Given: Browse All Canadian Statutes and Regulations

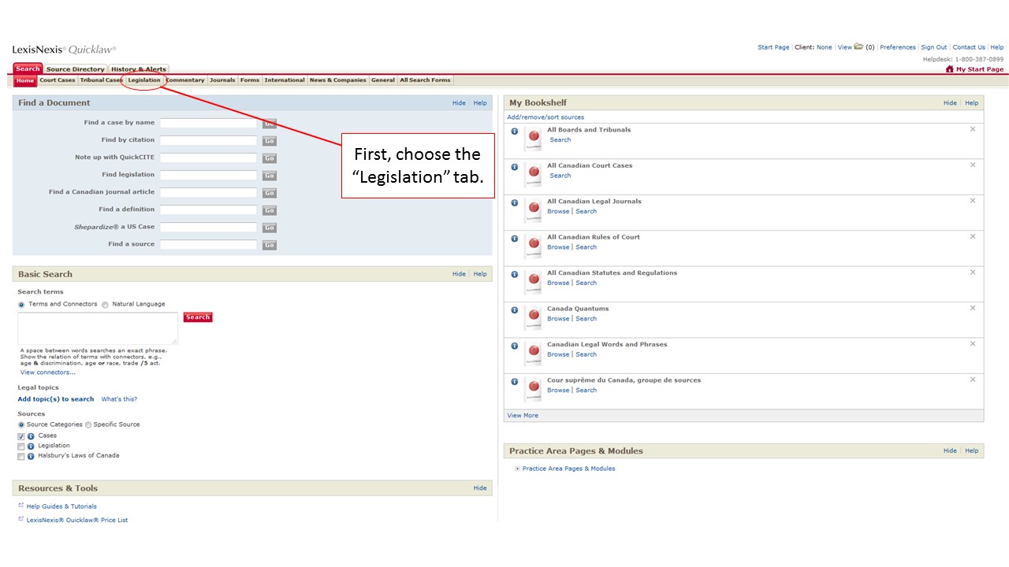Looking at the screenshot, I should [558, 283].
